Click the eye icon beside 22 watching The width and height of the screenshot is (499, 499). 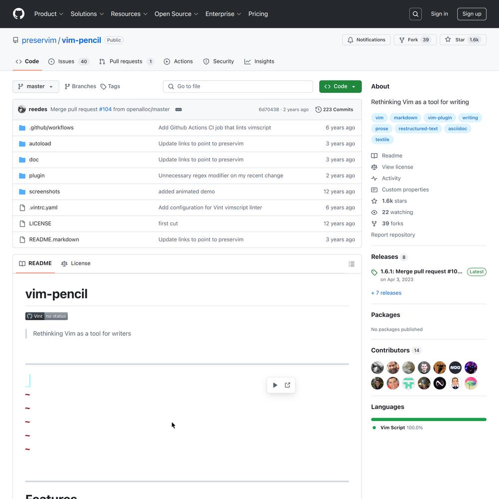click(374, 212)
